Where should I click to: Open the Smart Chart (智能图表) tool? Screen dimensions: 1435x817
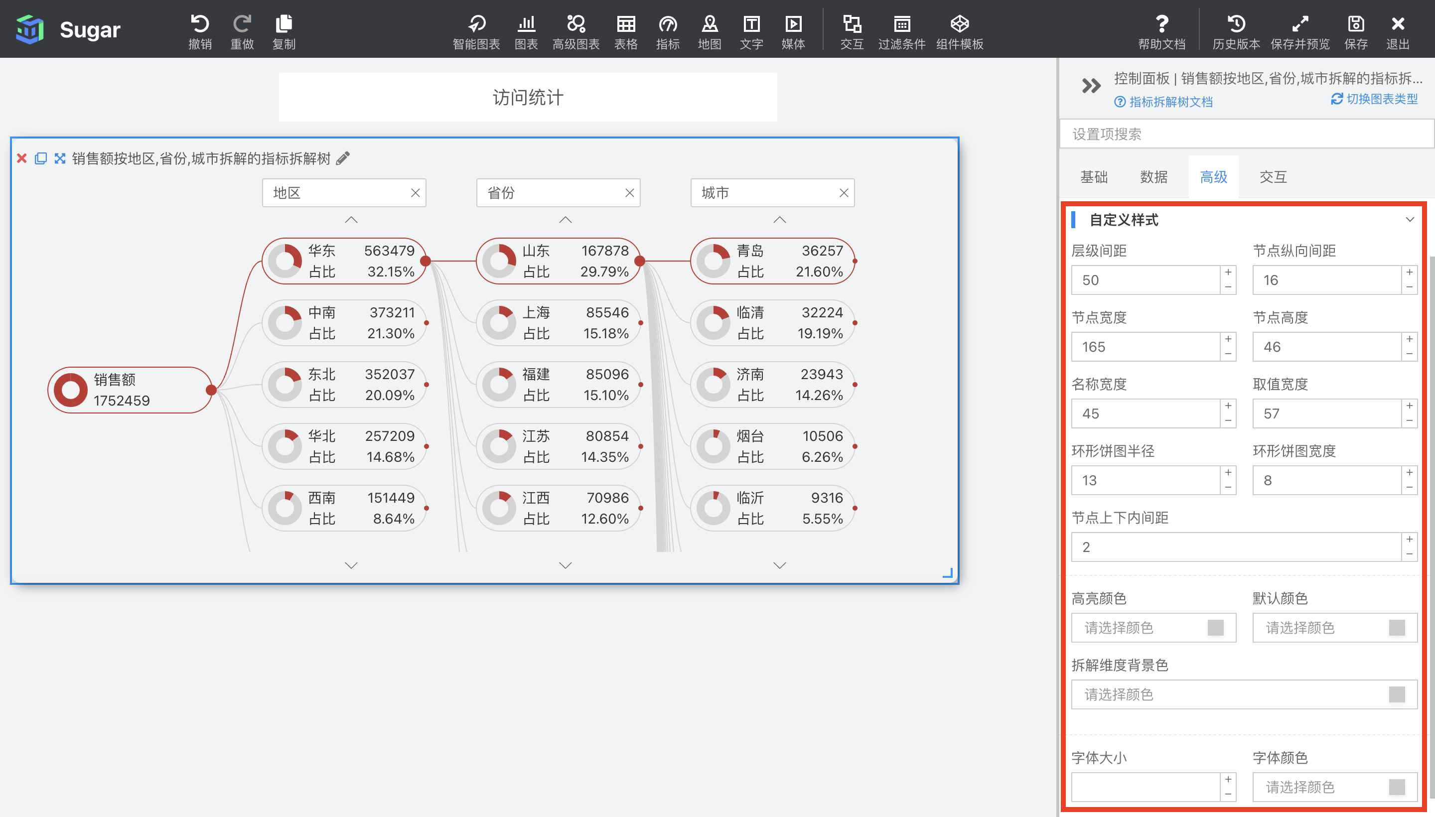coord(476,31)
